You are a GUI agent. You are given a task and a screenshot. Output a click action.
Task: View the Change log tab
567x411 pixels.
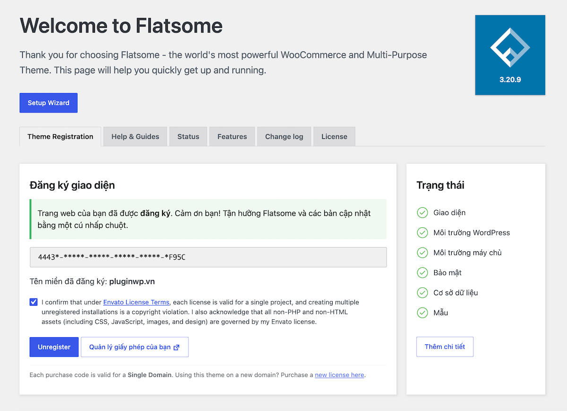[284, 137]
